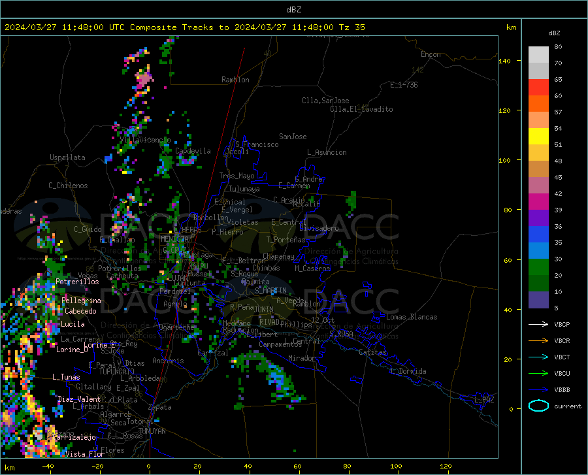This screenshot has height=475, width=588.
Task: Click the white VBCP arrow legend icon
Action: point(538,324)
